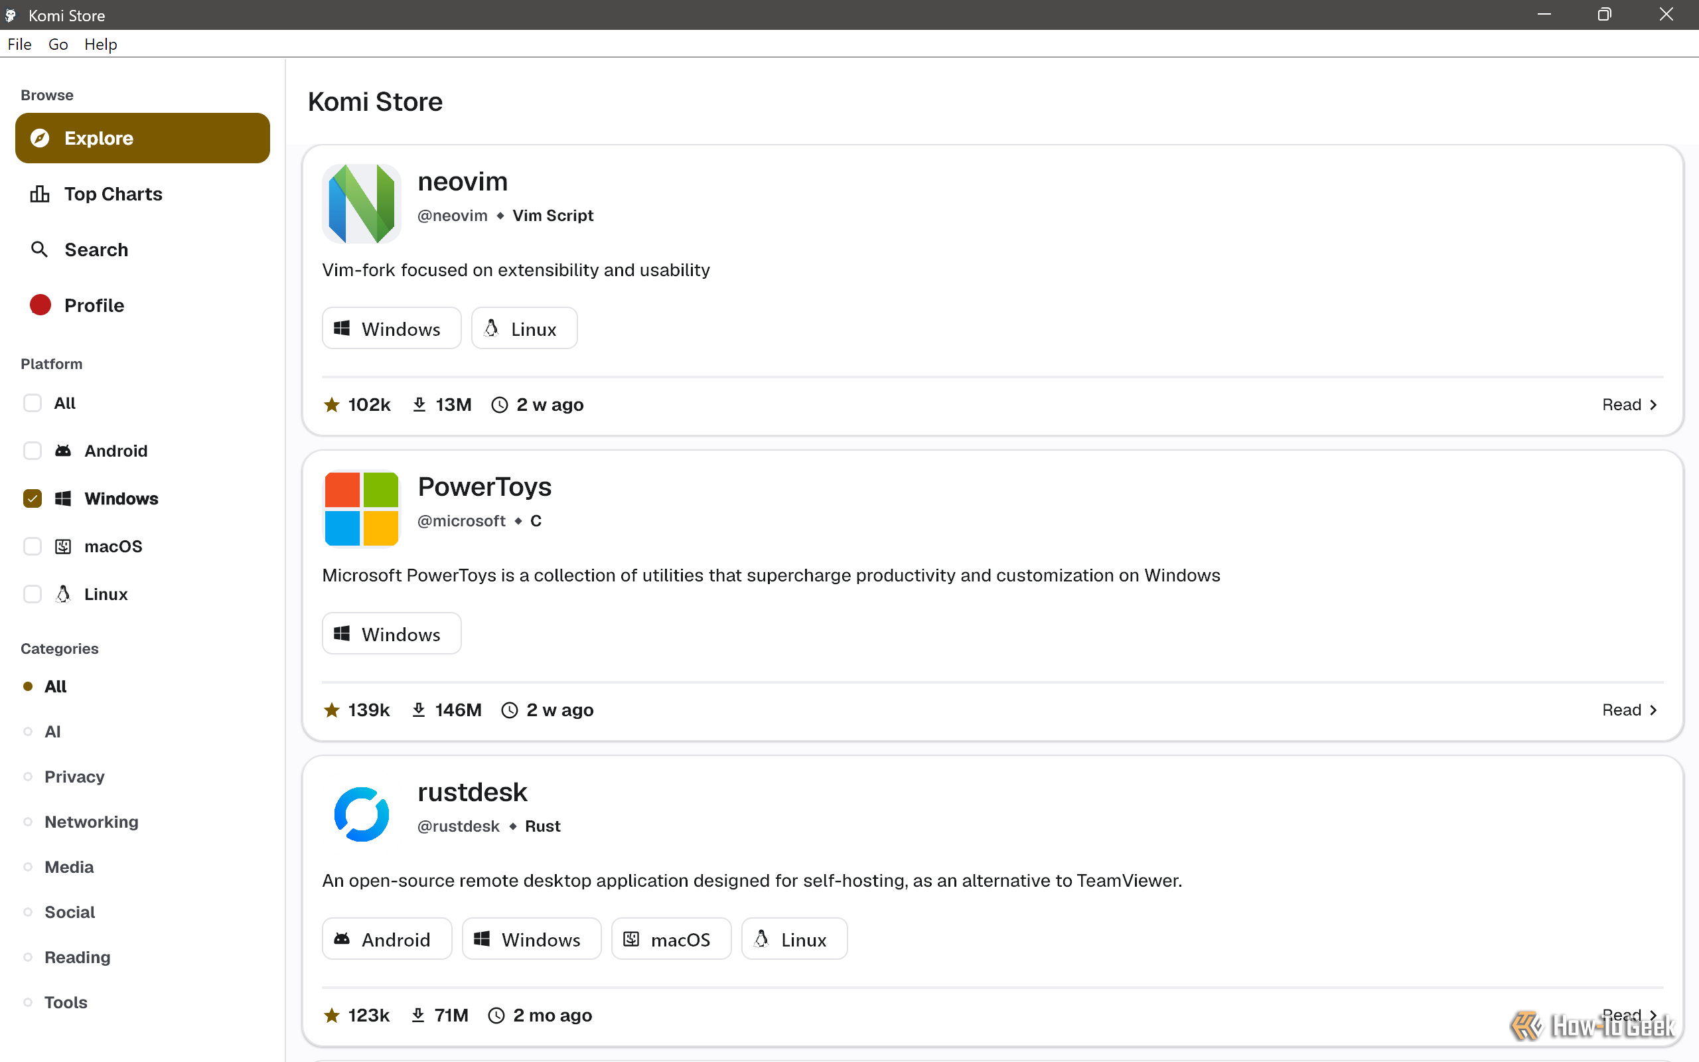Open the neovim app logo

(x=362, y=204)
